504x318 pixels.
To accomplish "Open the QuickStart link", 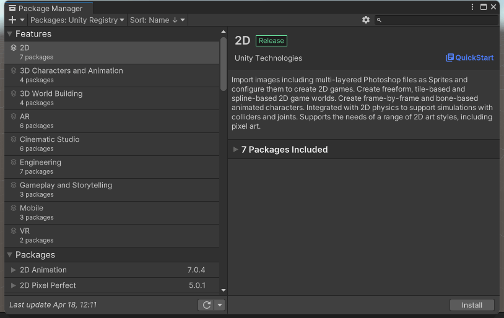I will (469, 58).
